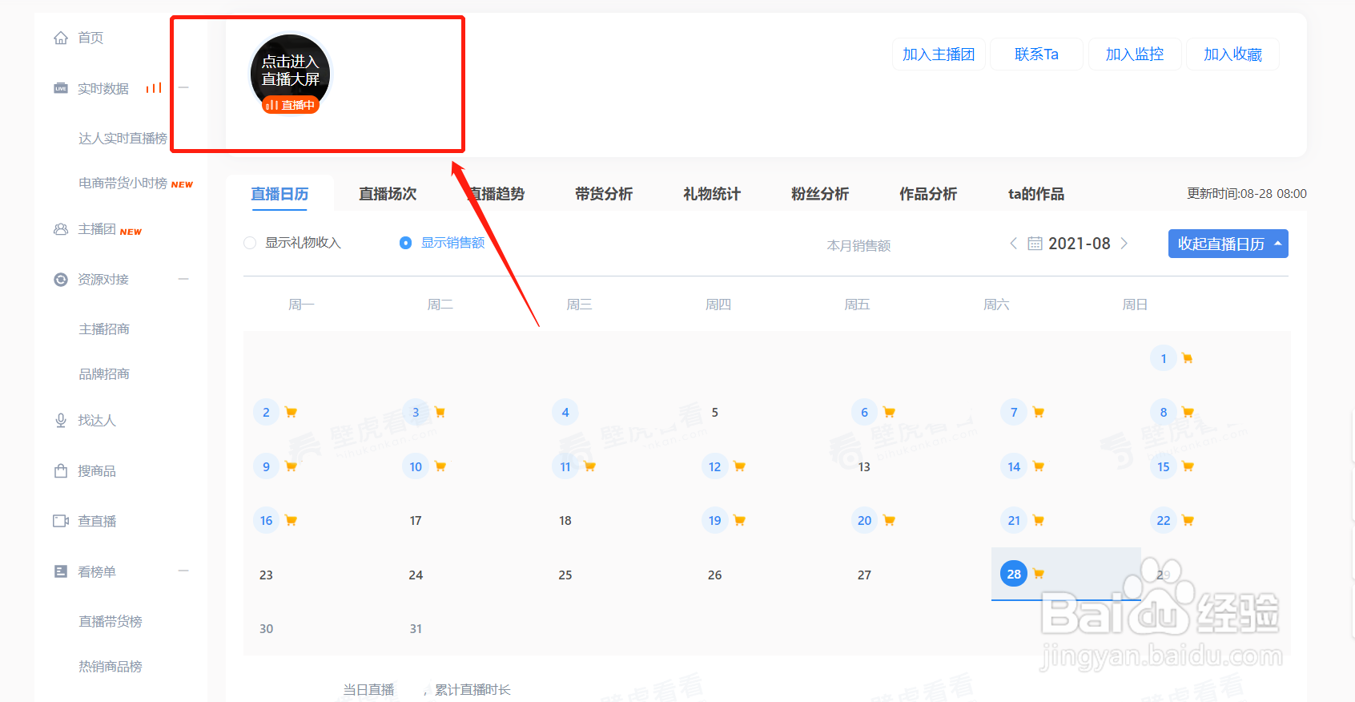The width and height of the screenshot is (1355, 702).
Task: Select calendar date 11
Action: pos(565,466)
